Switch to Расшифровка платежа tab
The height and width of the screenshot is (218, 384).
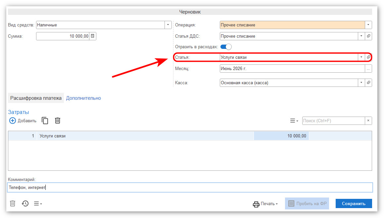pyautogui.click(x=36, y=98)
